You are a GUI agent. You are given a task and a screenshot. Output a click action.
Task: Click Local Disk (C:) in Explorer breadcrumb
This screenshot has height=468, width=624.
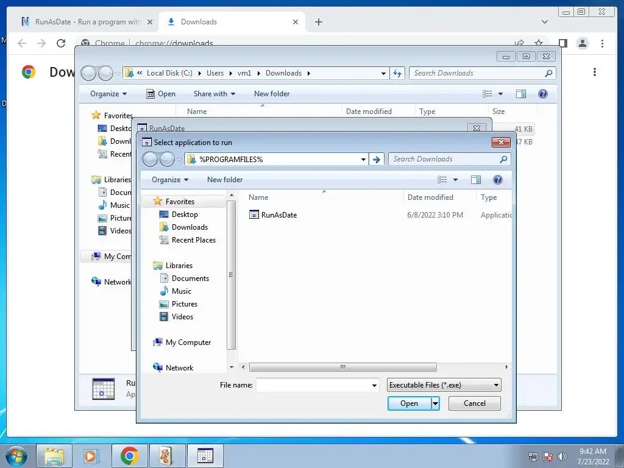(169, 73)
